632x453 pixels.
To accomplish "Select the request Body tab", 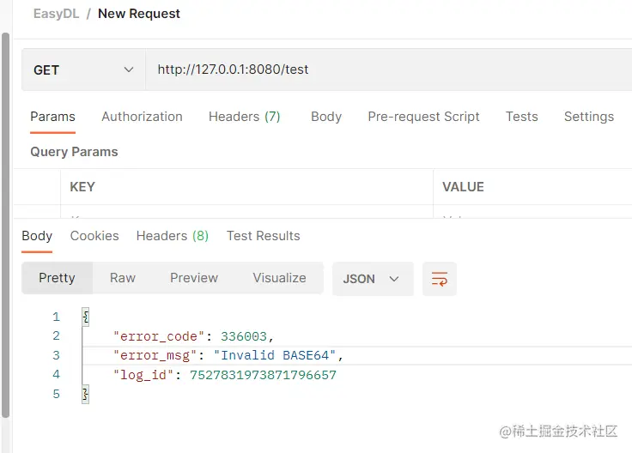I will (325, 117).
